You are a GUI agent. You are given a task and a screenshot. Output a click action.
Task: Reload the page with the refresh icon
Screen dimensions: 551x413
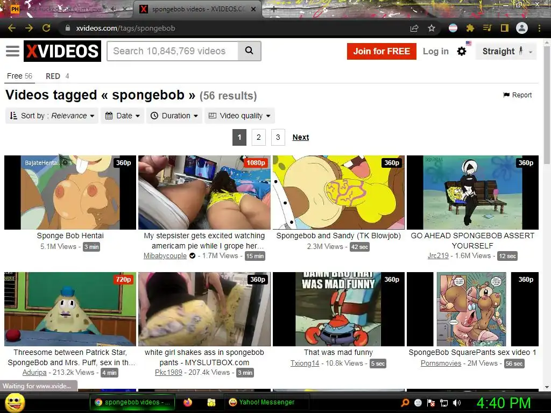[46, 28]
